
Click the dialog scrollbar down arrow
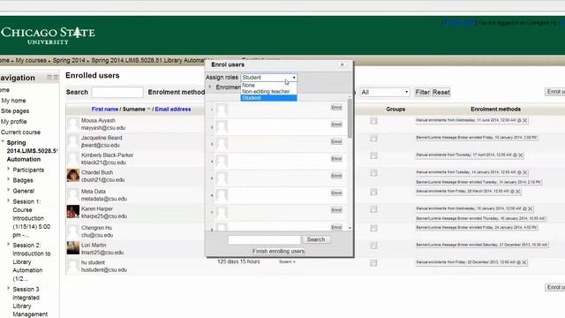(350, 228)
